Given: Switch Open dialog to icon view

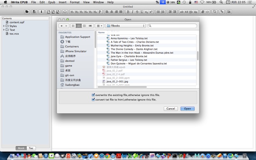Looking at the screenshot, I should click(x=73, y=26).
